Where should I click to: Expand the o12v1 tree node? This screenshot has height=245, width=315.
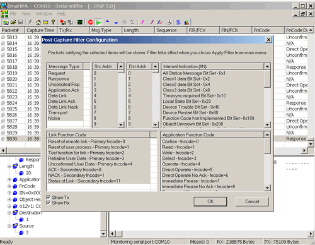[9, 206]
